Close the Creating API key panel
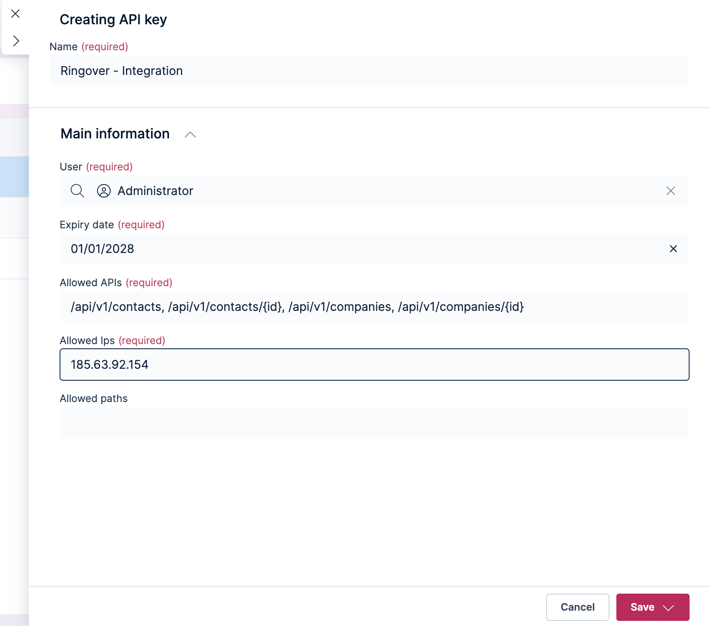 (15, 14)
